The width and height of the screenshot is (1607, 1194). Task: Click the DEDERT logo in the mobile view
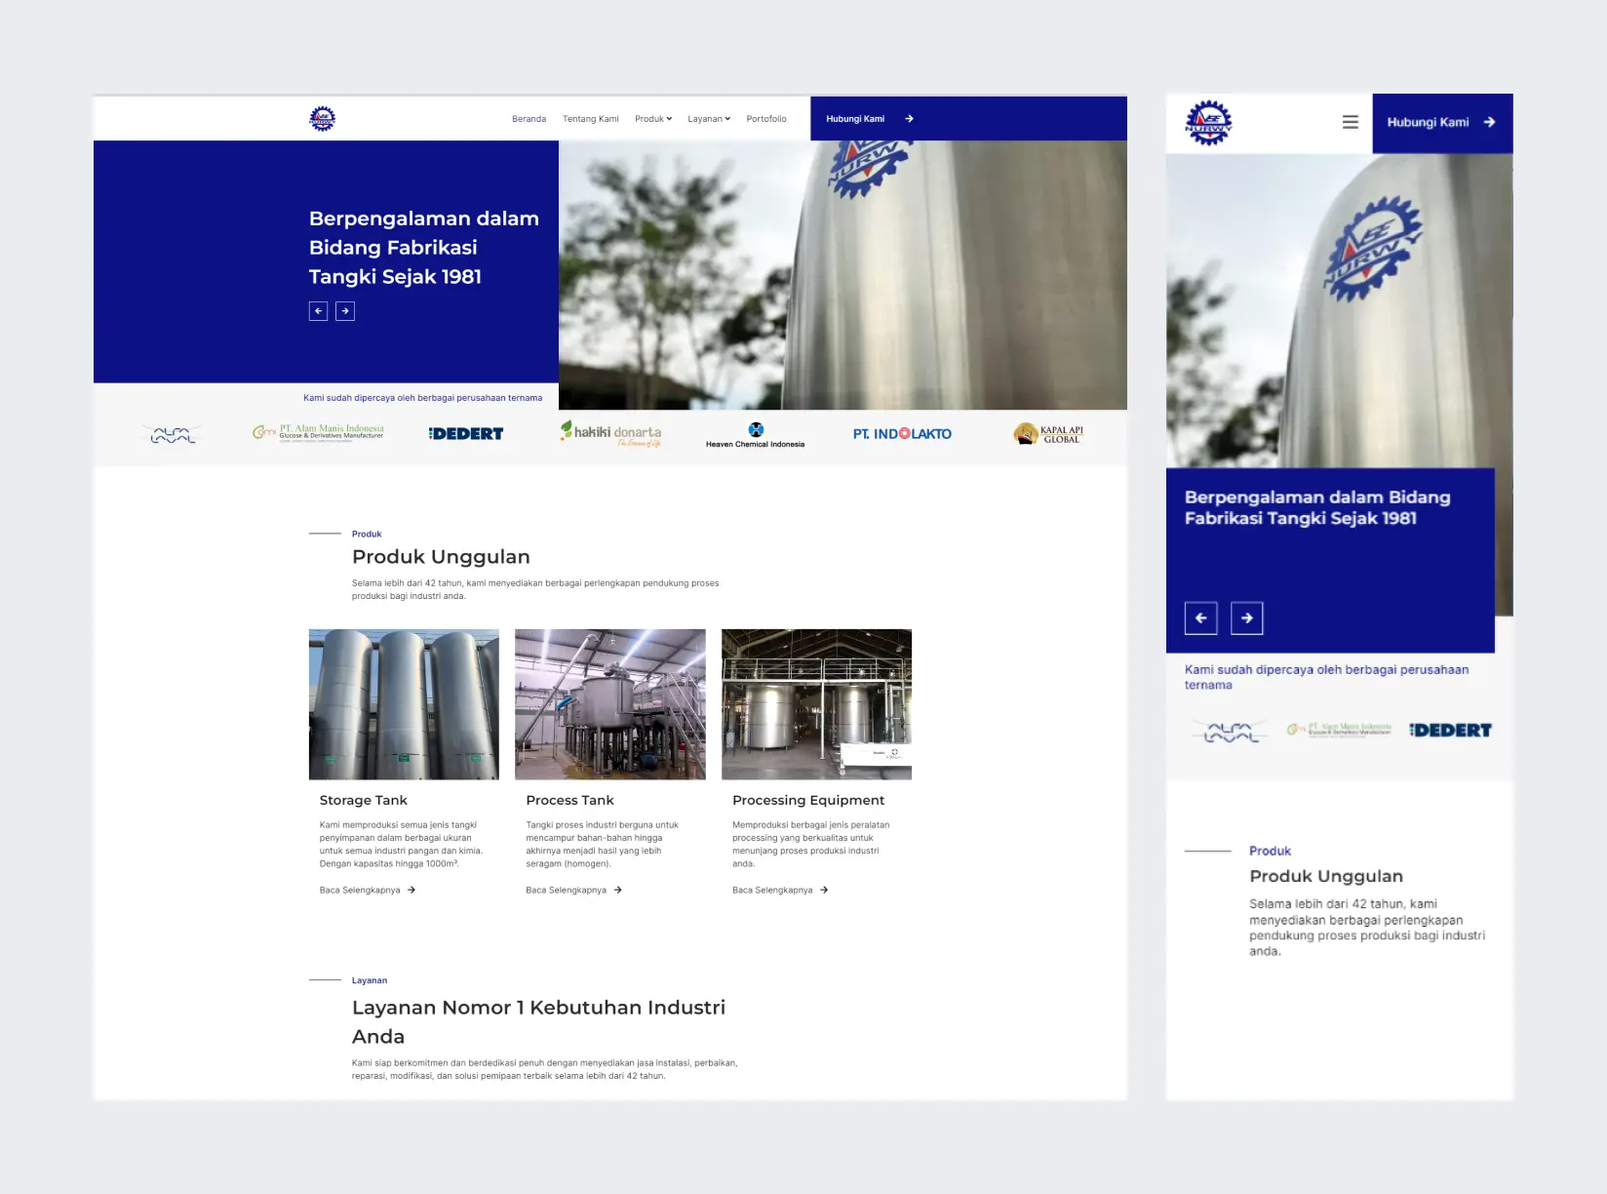coord(1451,731)
